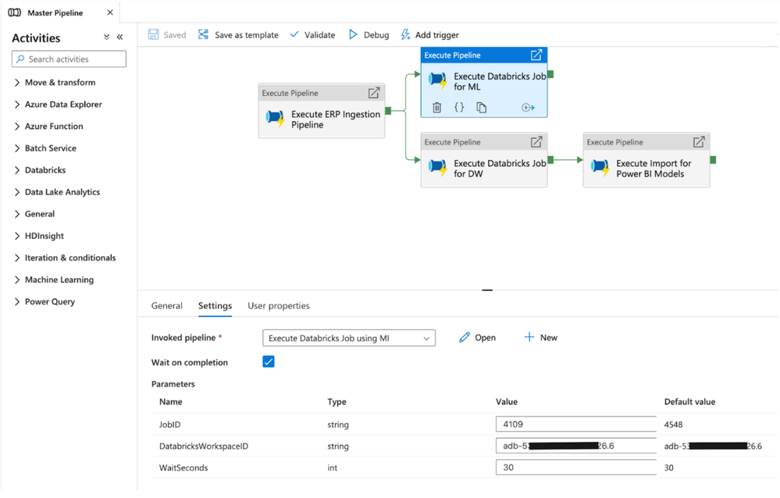Screen dimensions: 780x498
Task: Click the plus icon next to New
Action: [529, 337]
